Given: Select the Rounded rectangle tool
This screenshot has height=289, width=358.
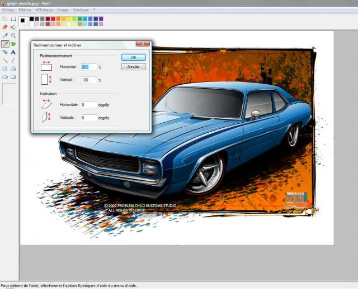Looking at the screenshot, I should click(x=13, y=77).
